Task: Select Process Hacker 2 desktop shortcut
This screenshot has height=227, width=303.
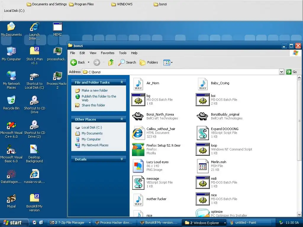Action: tap(57, 80)
